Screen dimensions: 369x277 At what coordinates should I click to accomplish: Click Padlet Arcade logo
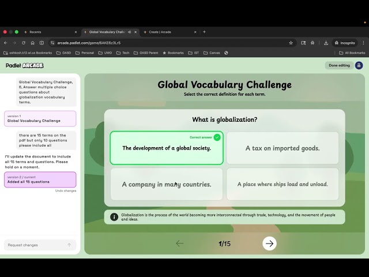(25, 65)
